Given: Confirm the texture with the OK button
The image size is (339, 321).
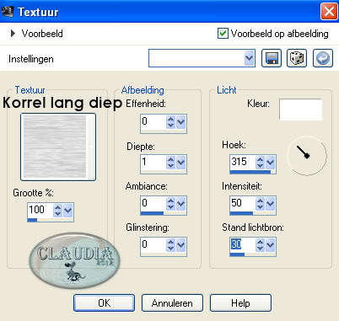Looking at the screenshot, I should pos(104,303).
